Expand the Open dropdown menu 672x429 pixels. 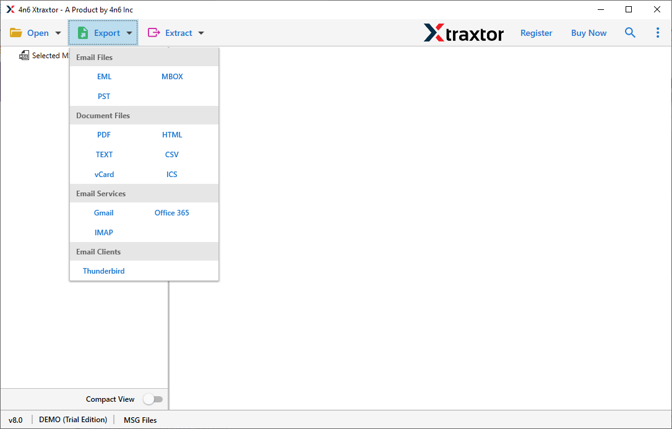tap(57, 33)
